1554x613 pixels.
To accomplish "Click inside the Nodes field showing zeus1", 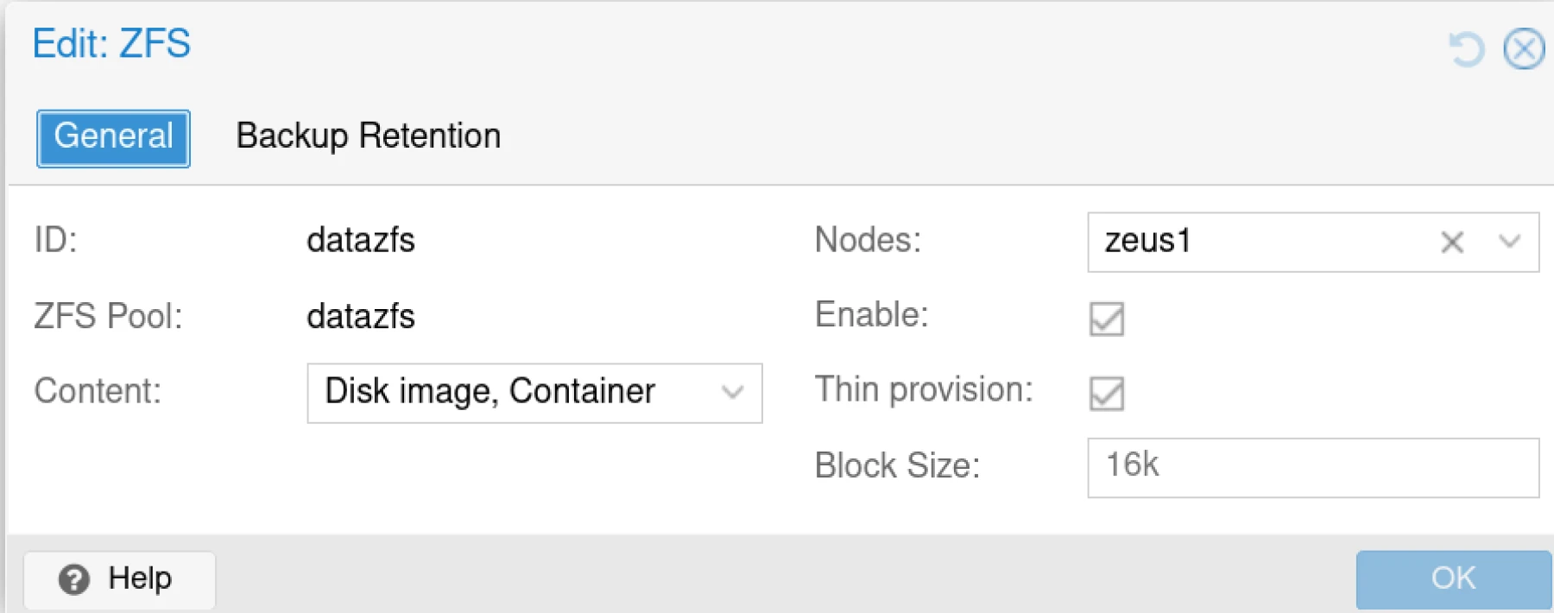I will (x=1252, y=243).
